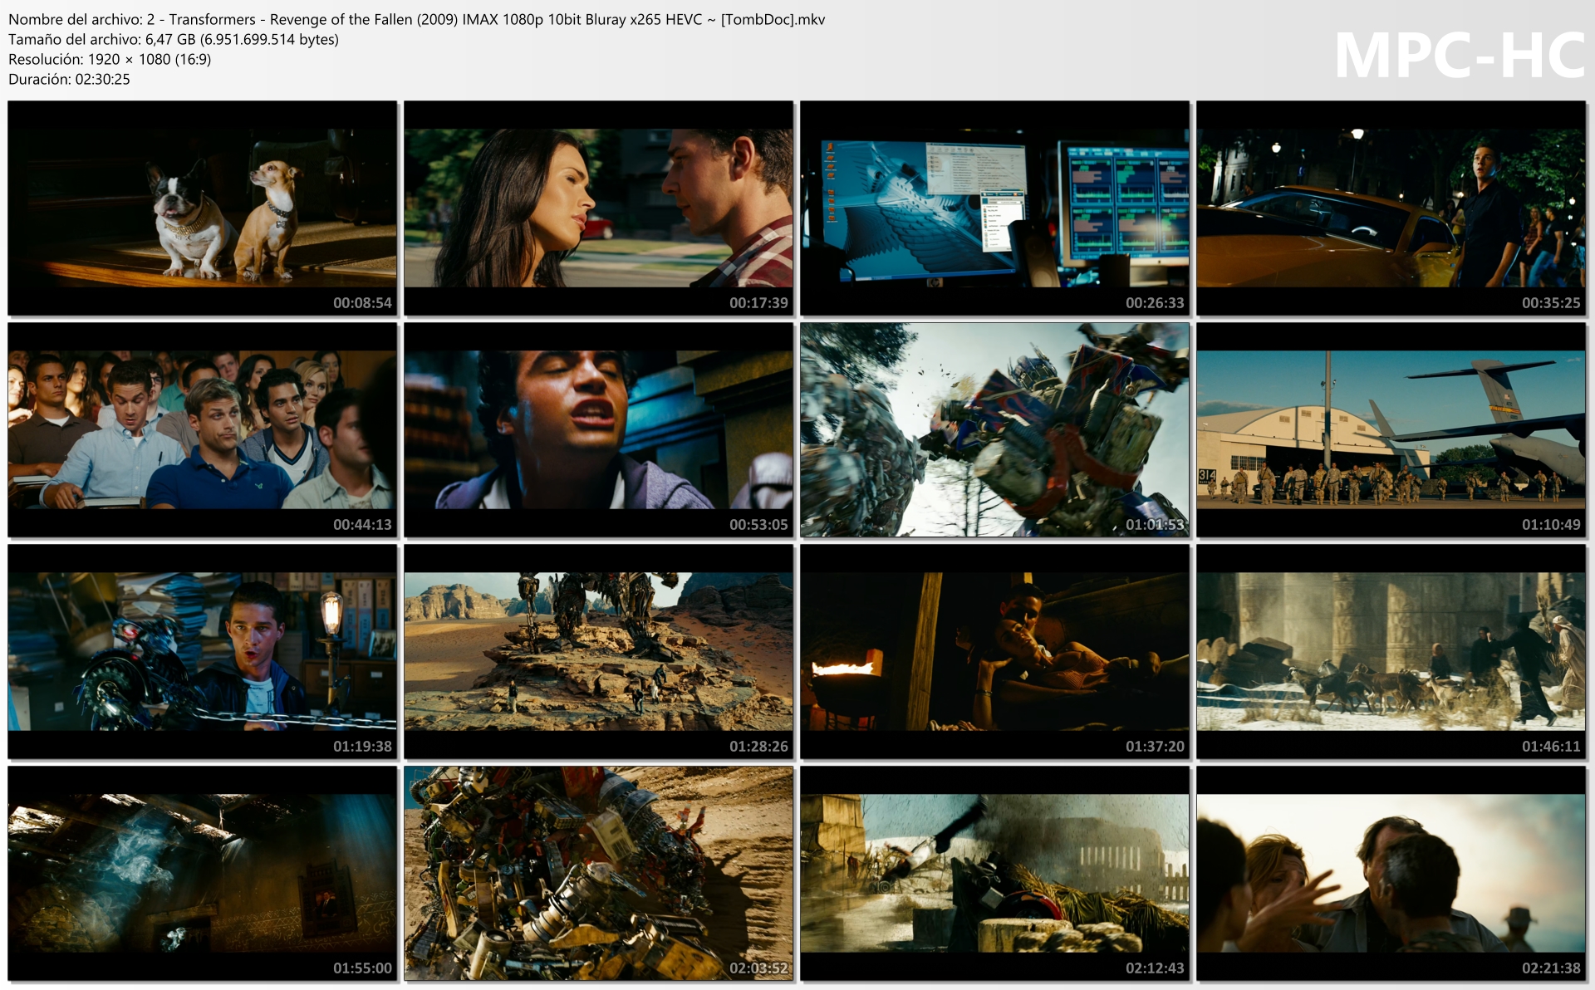Viewport: 1595px width, 990px height.
Task: Pick the frame stamped 01:19:38
Action: click(x=202, y=651)
